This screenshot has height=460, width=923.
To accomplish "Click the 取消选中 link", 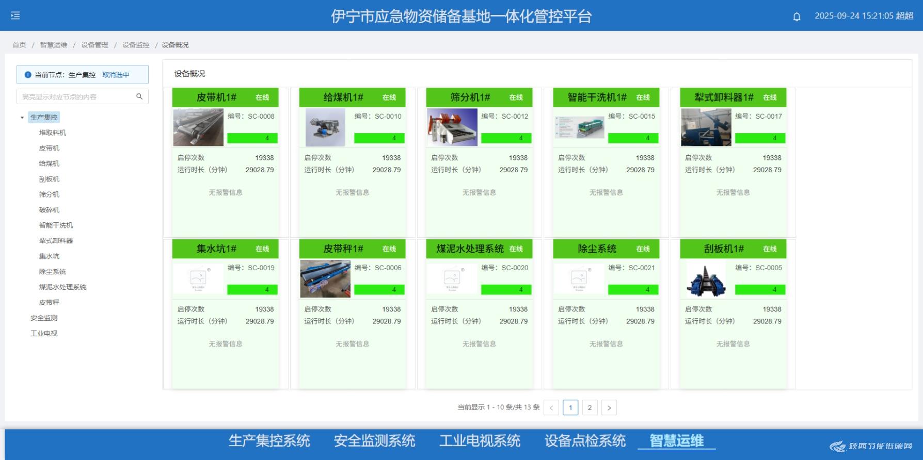I will click(x=116, y=75).
